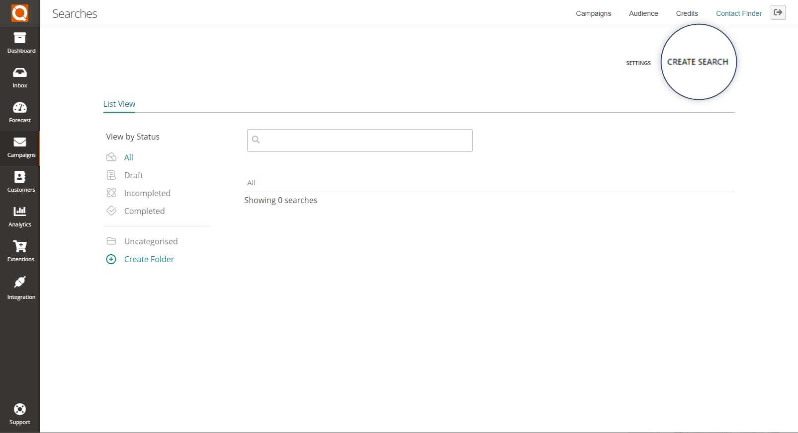Screen dimensions: 798x433
Task: Filter searches by Draft status
Action: [133, 175]
